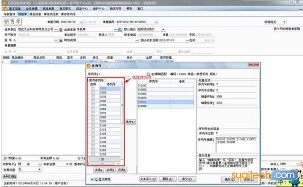Uncheck the 显示库存 checkbox
The height and width of the screenshot is (187, 303).
(x=92, y=179)
